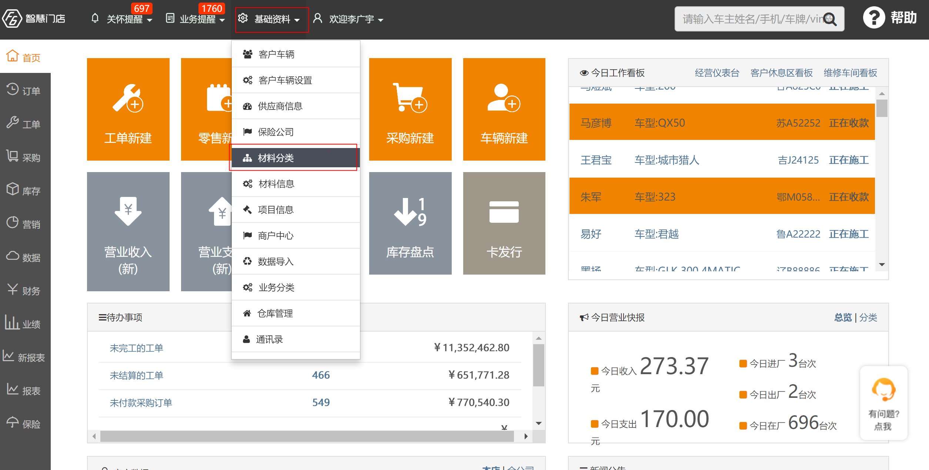Select 通讯录 menu item

click(x=295, y=339)
